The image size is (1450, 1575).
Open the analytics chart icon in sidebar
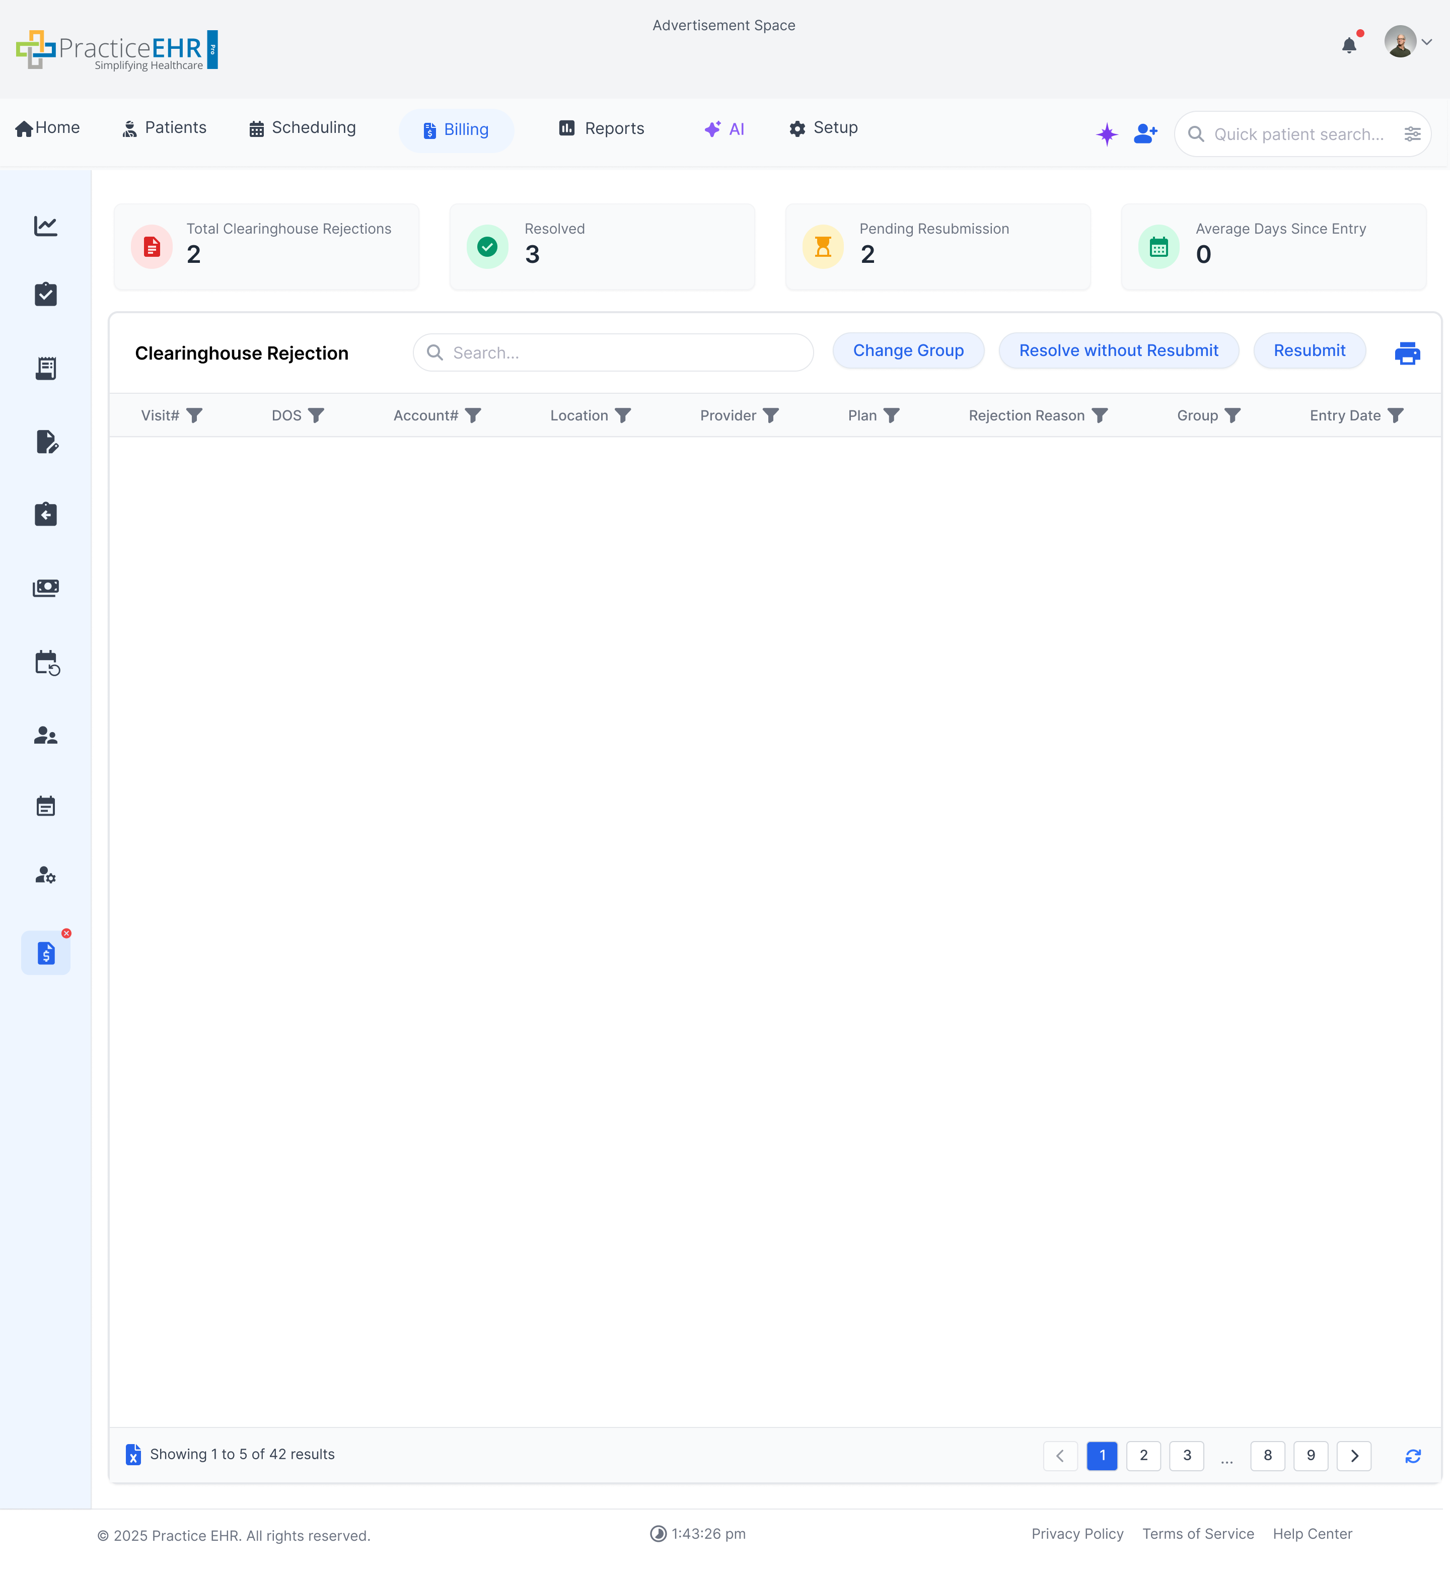point(45,225)
